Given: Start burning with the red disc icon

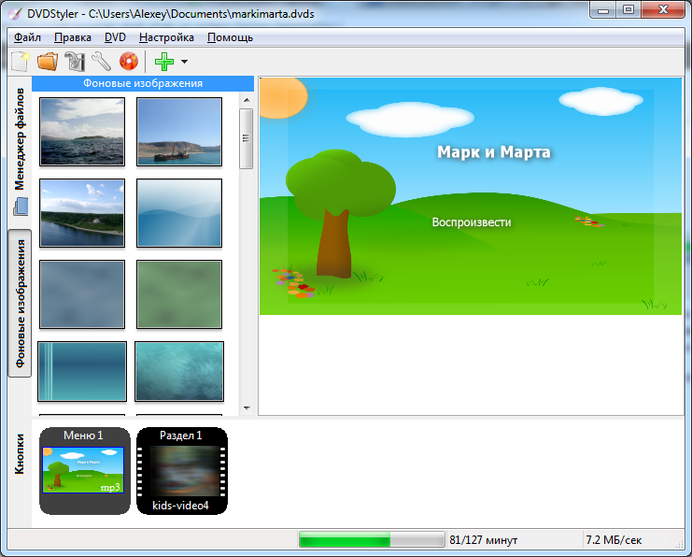Looking at the screenshot, I should pyautogui.click(x=129, y=62).
